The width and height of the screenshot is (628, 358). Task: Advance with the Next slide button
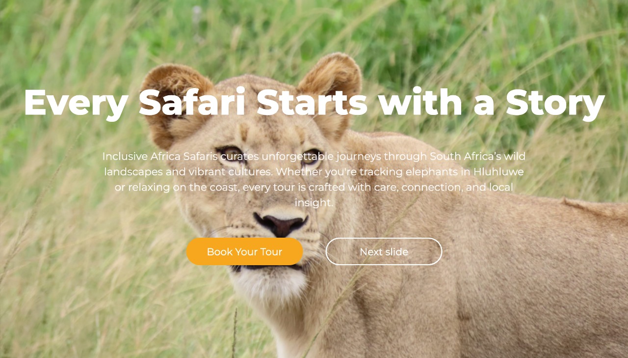[384, 251]
